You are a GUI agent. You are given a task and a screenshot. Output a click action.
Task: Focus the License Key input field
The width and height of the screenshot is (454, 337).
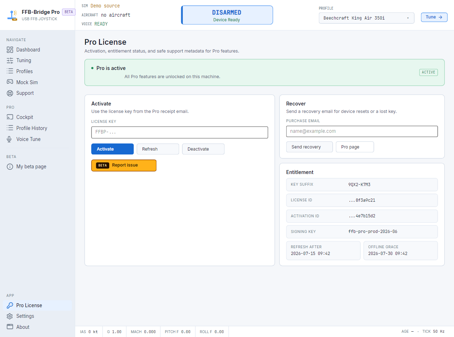[179, 132]
